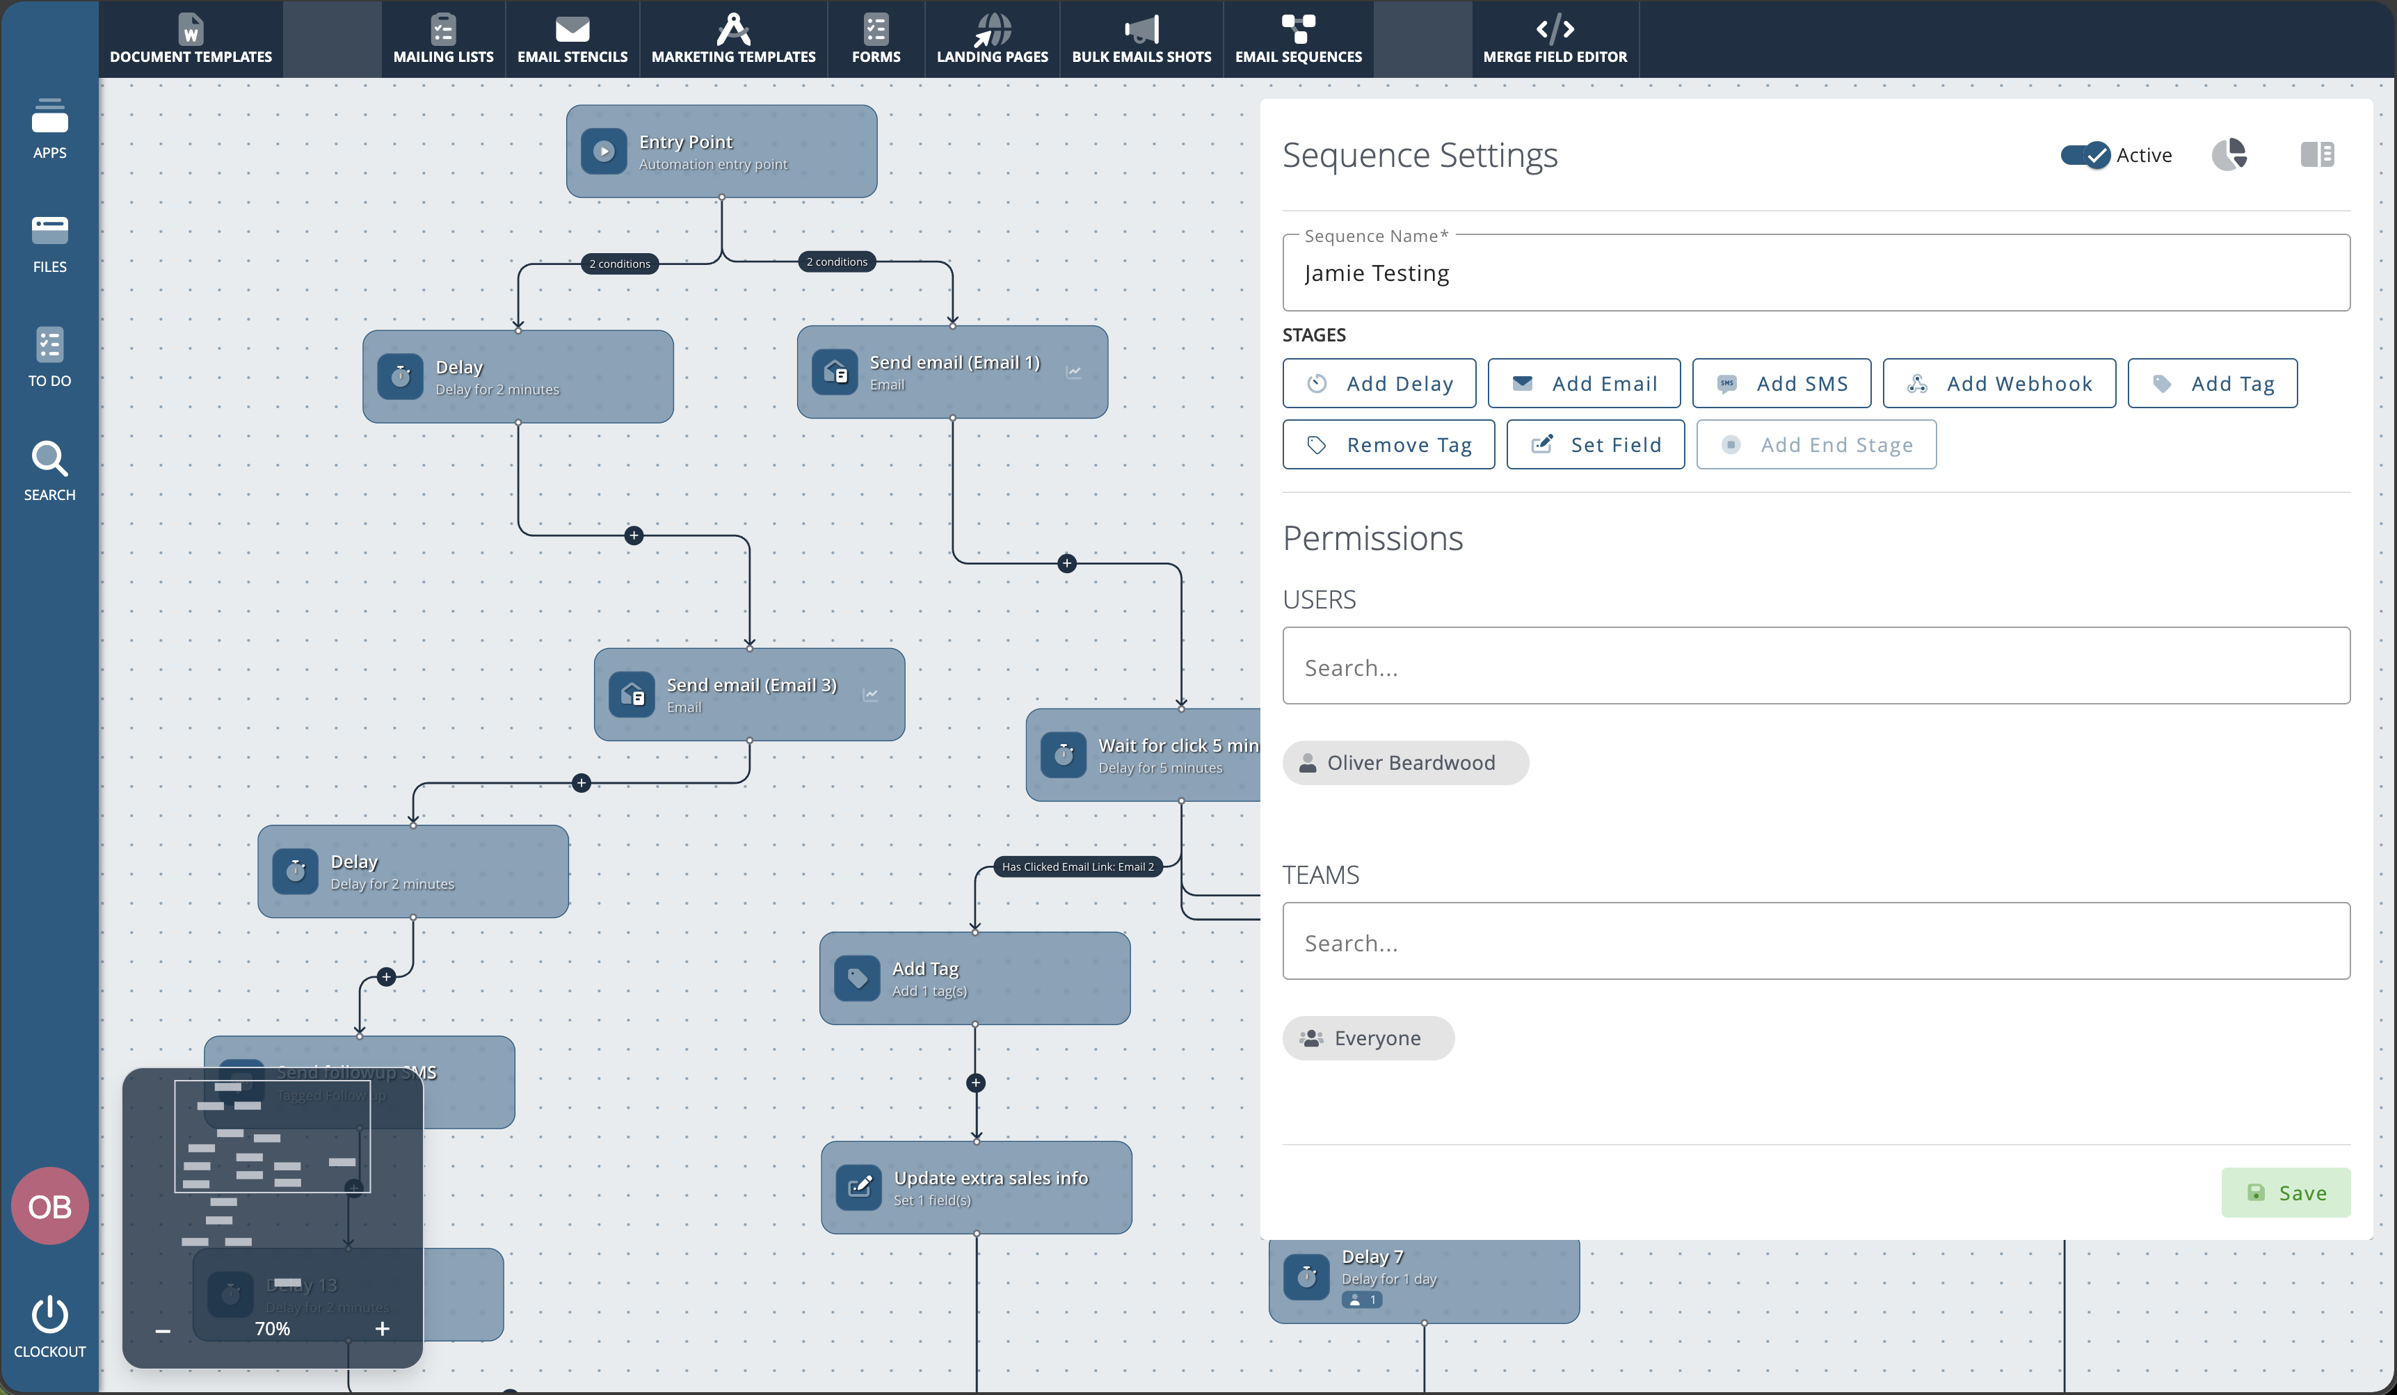Focus the Teams search field
The height and width of the screenshot is (1395, 2397).
click(x=1815, y=942)
